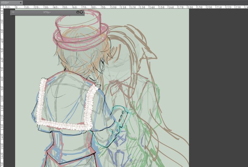Select the イラスト document tab
This screenshot has height=167, width=248.
(11, 3)
